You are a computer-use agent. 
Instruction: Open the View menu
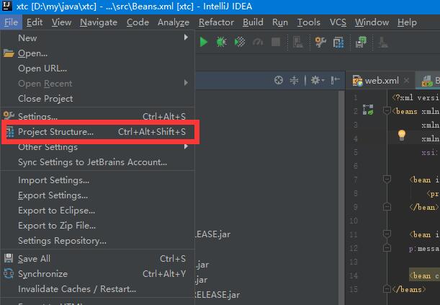click(61, 22)
